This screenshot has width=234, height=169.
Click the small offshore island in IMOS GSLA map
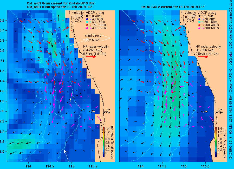tap(205, 112)
